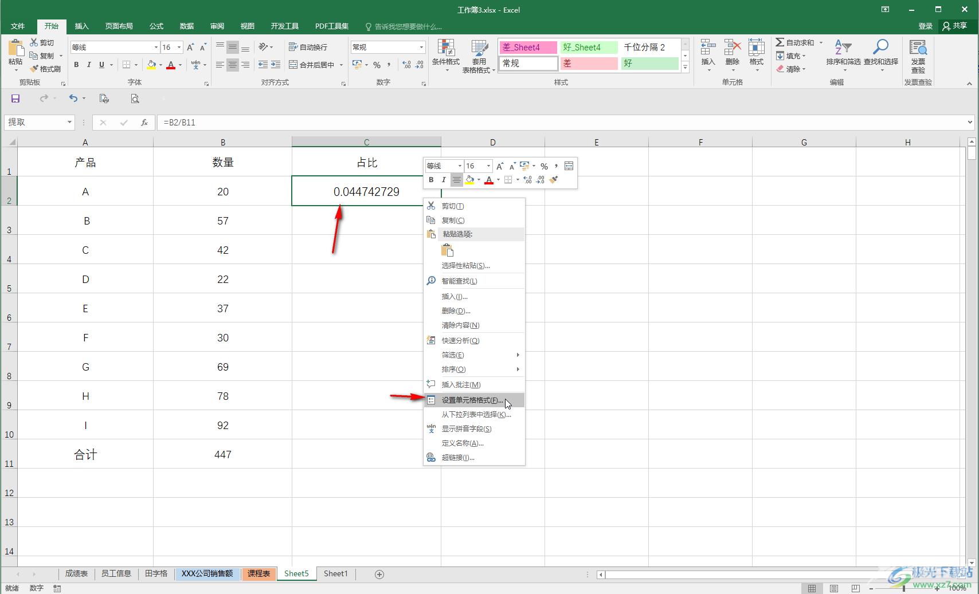Click the invoice check icon

[x=918, y=48]
